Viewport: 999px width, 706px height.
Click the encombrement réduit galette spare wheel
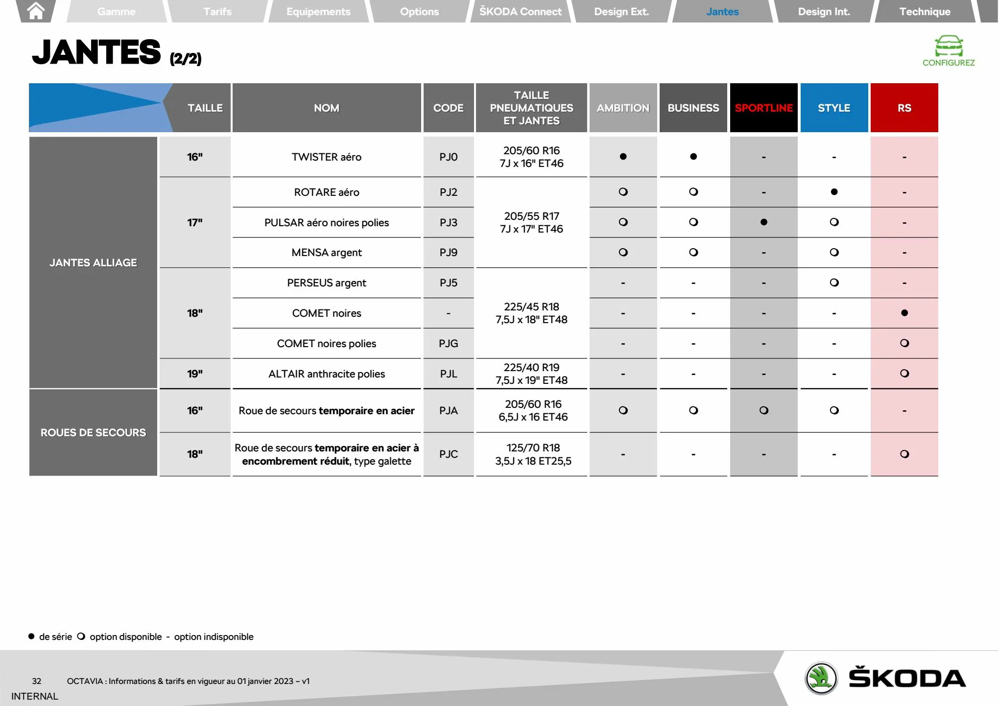(327, 454)
